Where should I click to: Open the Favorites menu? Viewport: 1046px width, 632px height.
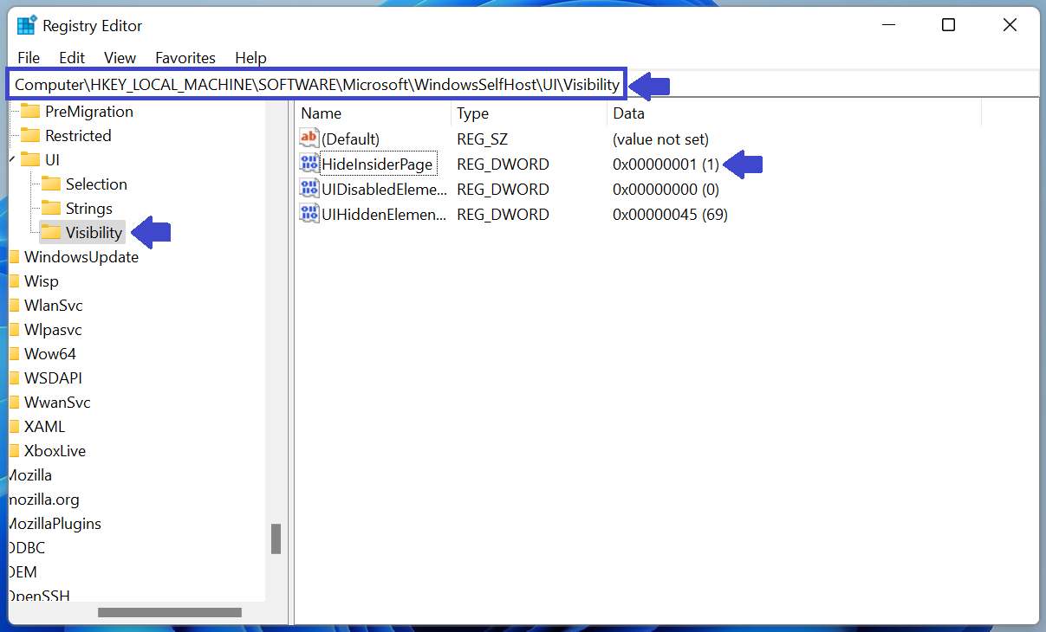click(185, 57)
